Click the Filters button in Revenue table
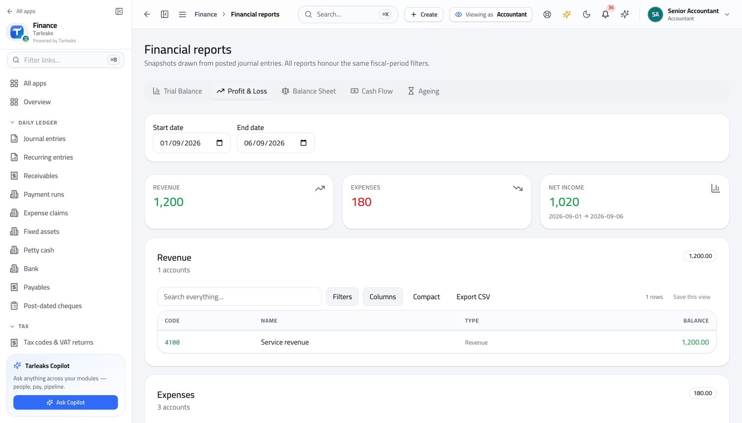 tap(342, 297)
